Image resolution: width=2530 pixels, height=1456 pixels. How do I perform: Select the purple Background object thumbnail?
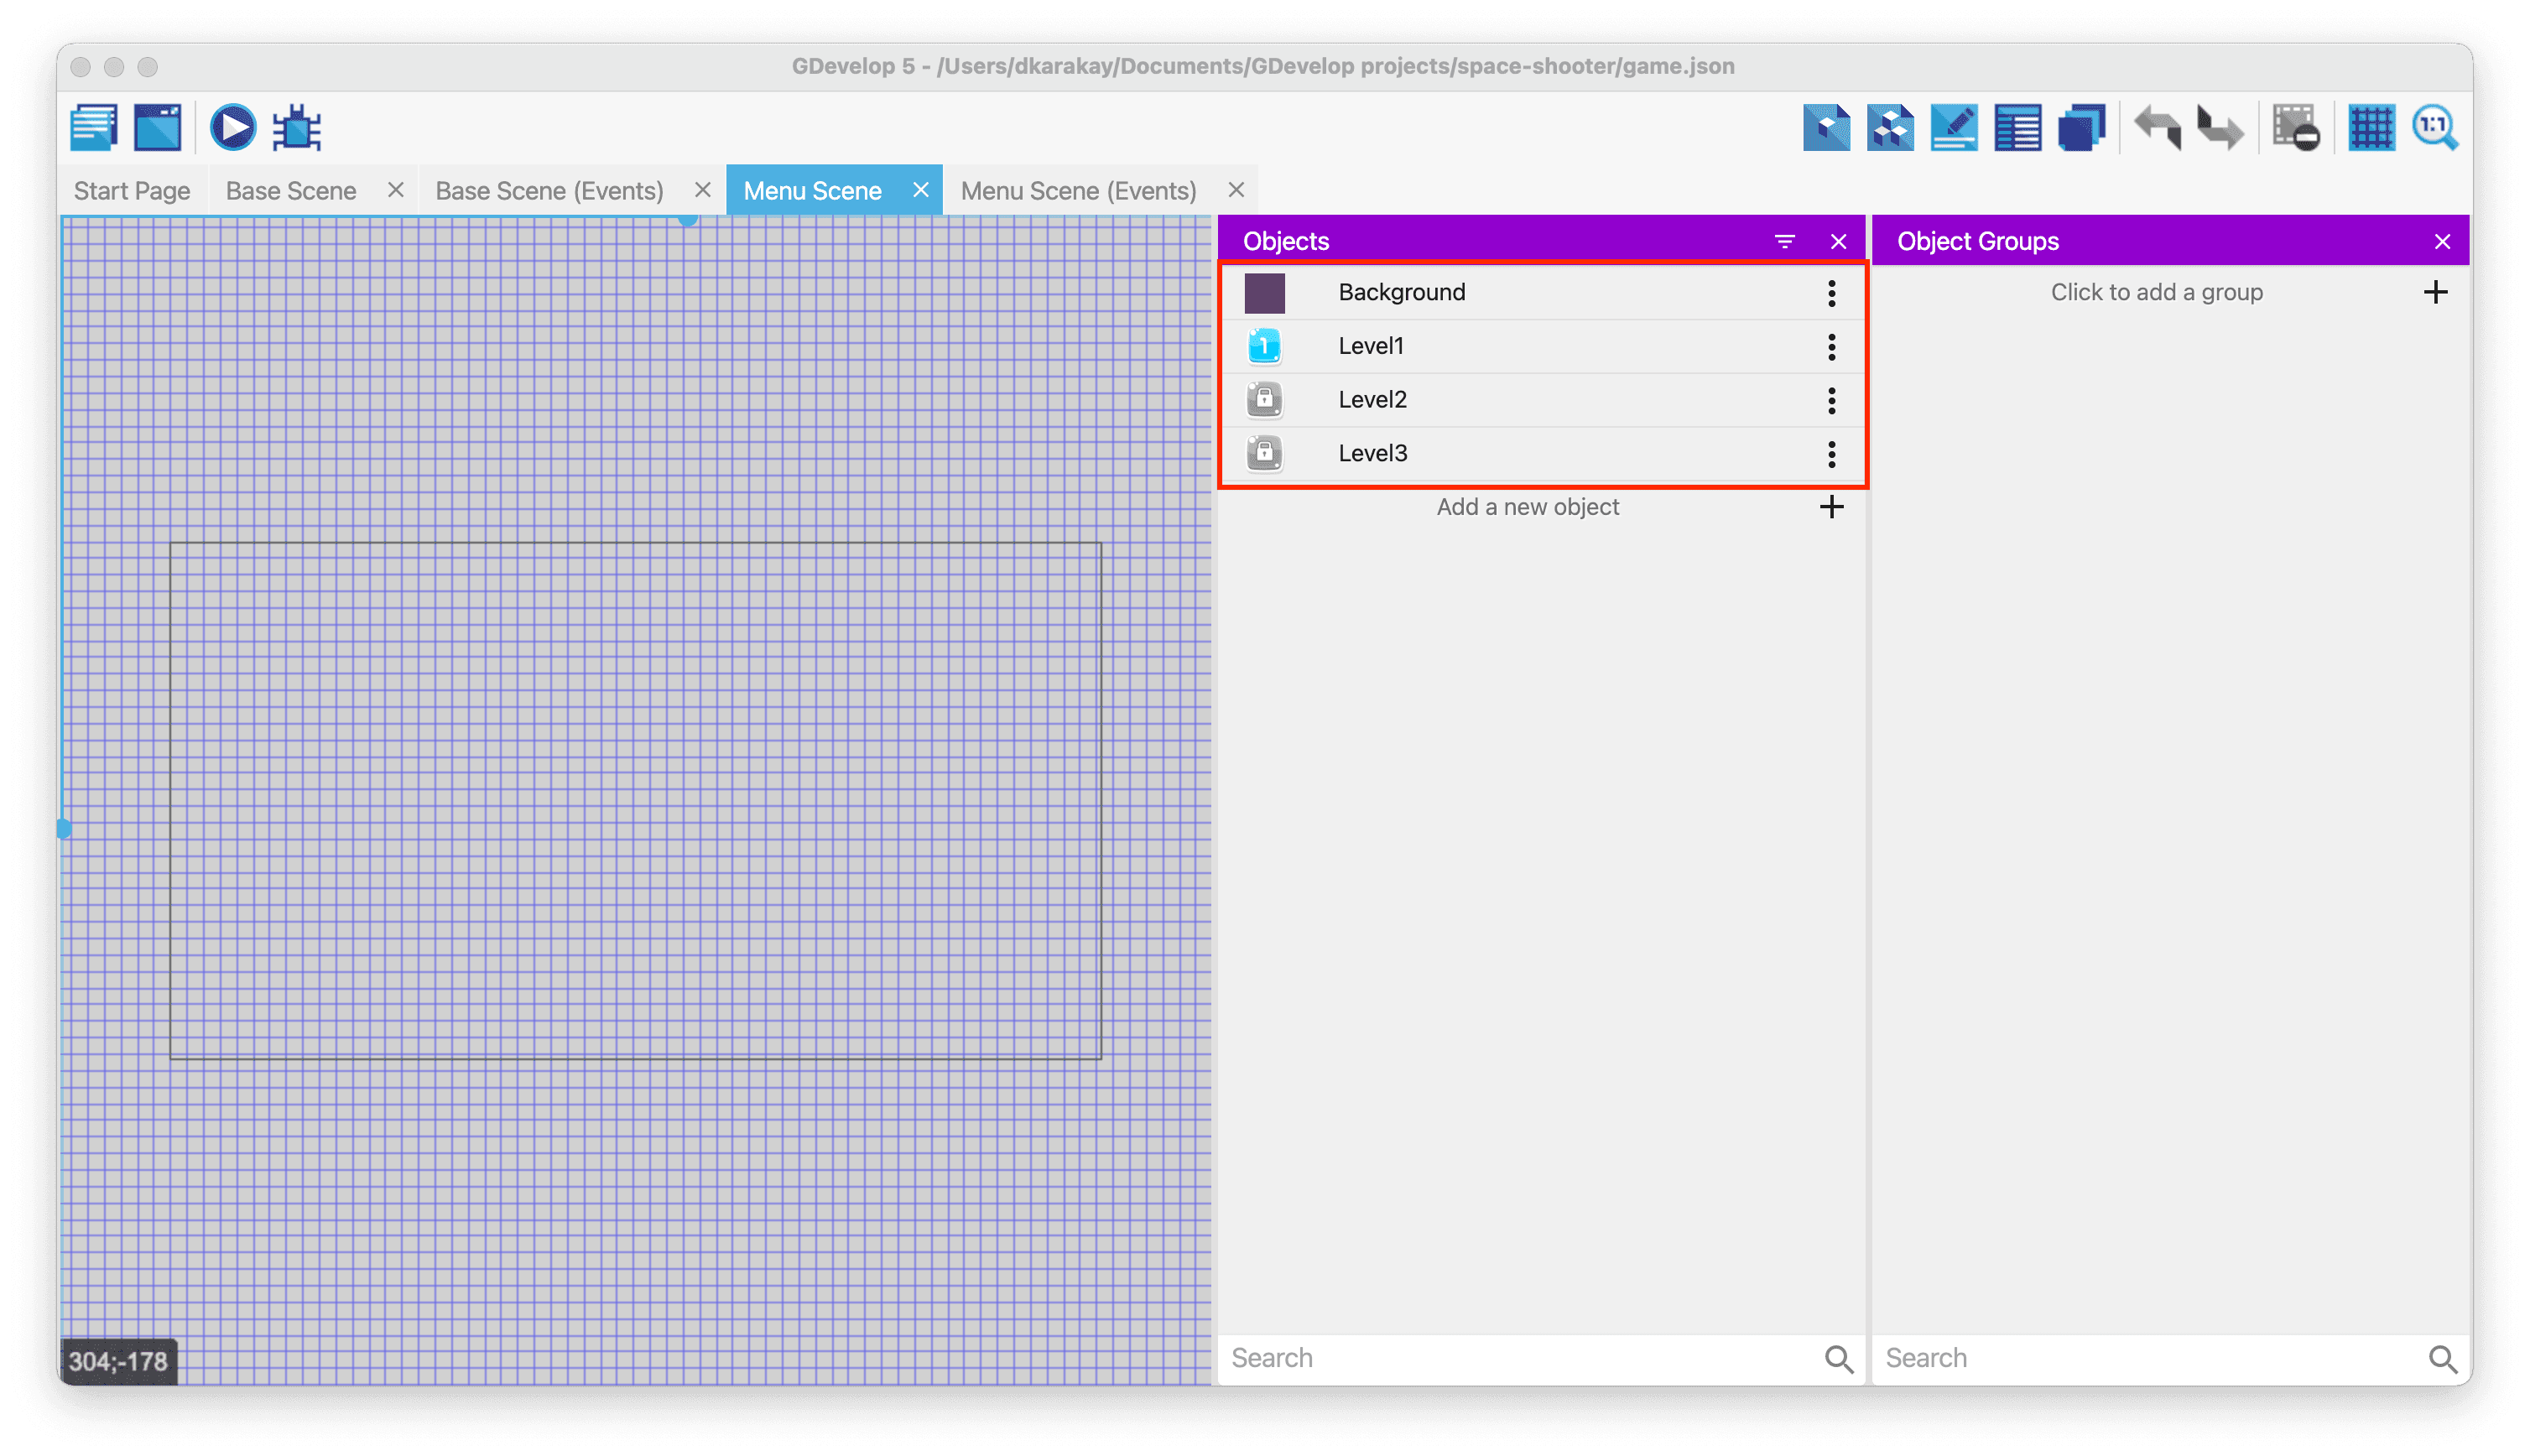[x=1264, y=293]
